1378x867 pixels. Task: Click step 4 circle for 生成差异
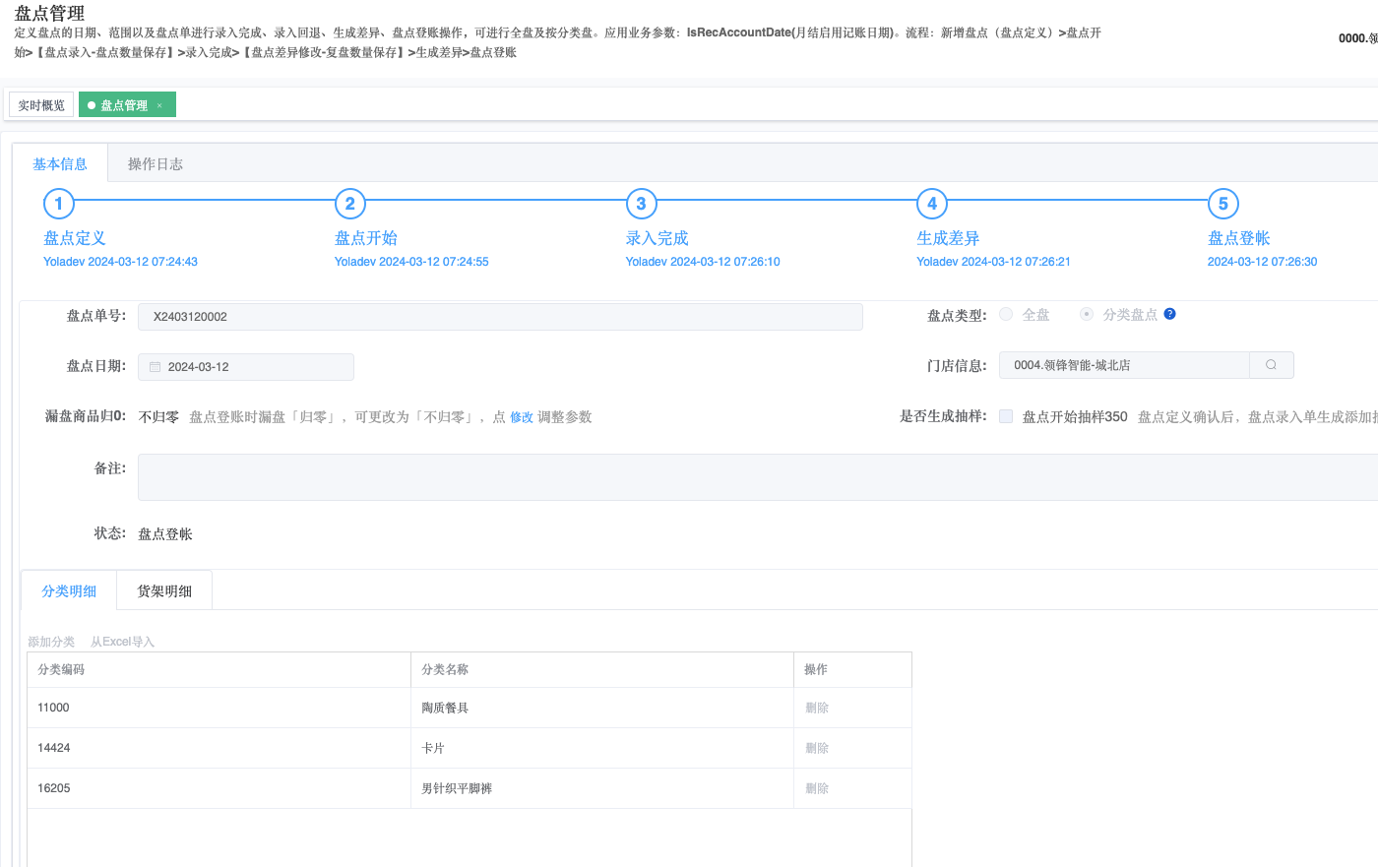pyautogui.click(x=932, y=204)
